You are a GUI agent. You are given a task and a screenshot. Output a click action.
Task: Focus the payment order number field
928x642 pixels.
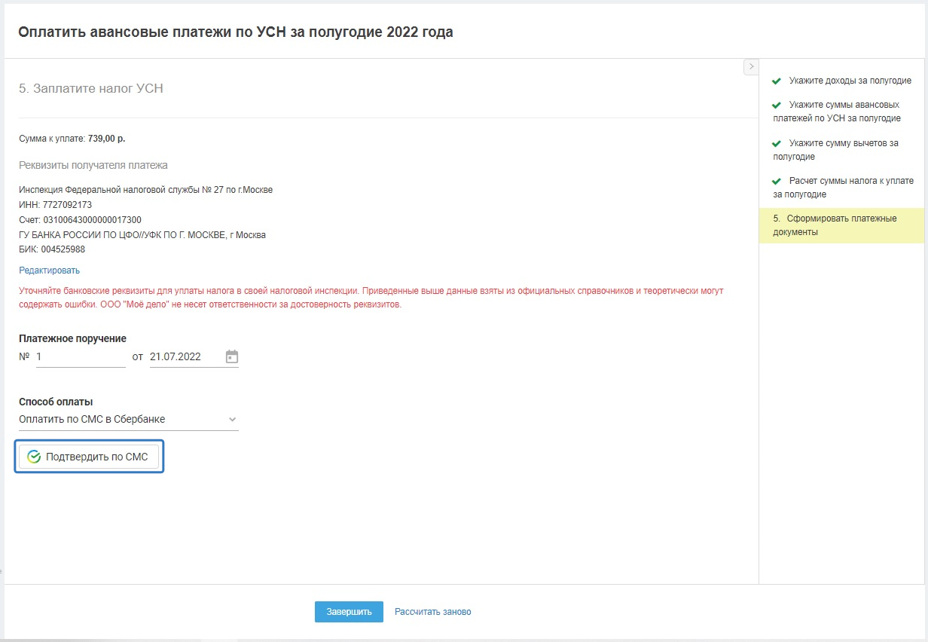(x=80, y=357)
